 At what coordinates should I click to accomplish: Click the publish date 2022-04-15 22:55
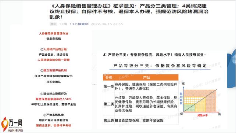coord(107,24)
